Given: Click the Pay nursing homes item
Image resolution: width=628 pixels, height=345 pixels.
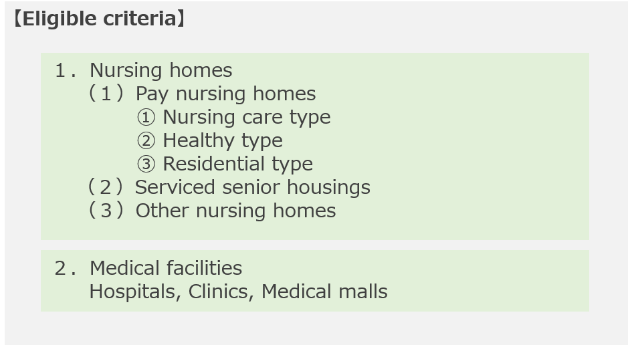Looking at the screenshot, I should pos(225,94).
